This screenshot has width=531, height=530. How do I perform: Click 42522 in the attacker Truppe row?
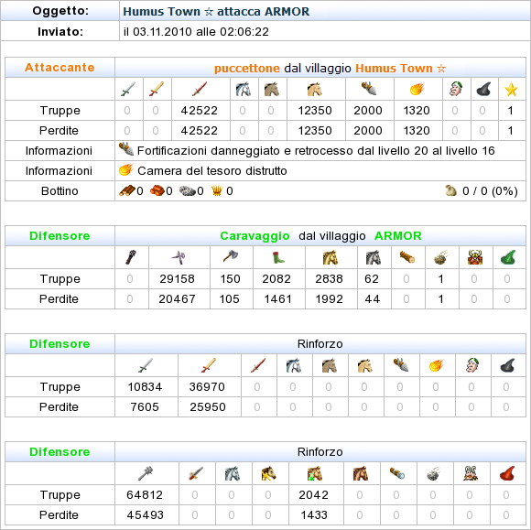pos(200,111)
